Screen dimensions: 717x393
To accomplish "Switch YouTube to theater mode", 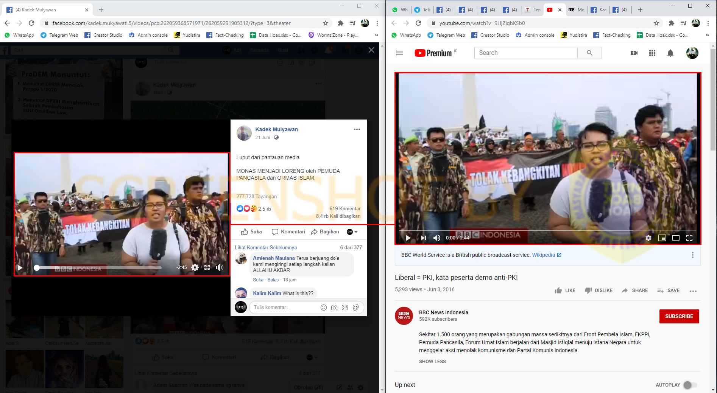I will [x=676, y=238].
